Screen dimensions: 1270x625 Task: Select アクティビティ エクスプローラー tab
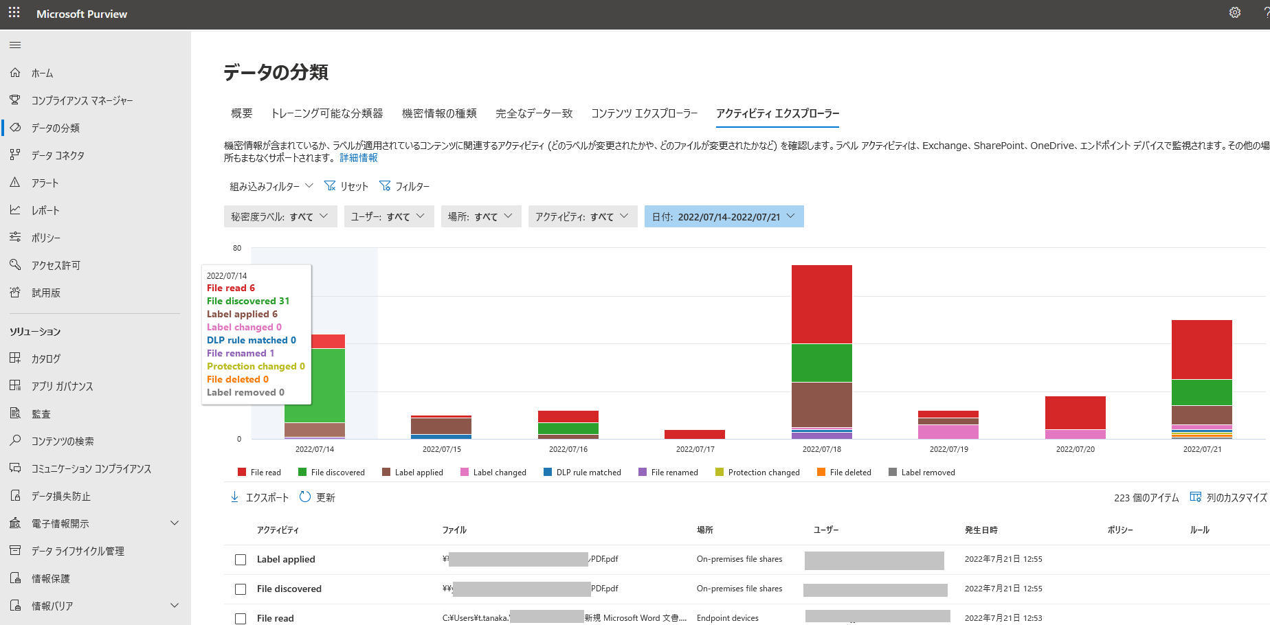[x=778, y=113]
